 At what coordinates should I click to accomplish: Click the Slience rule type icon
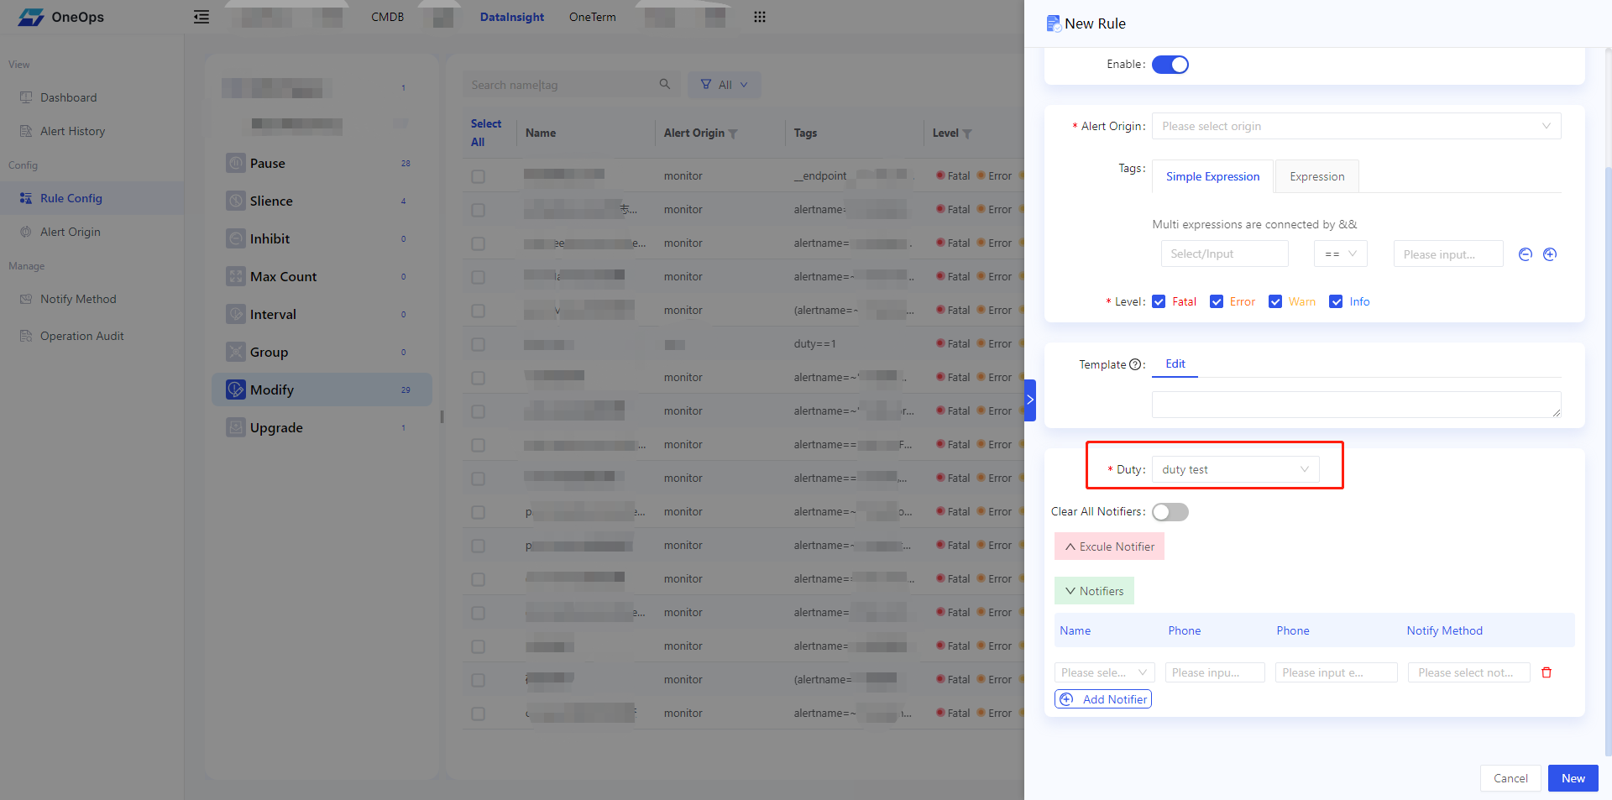(236, 201)
